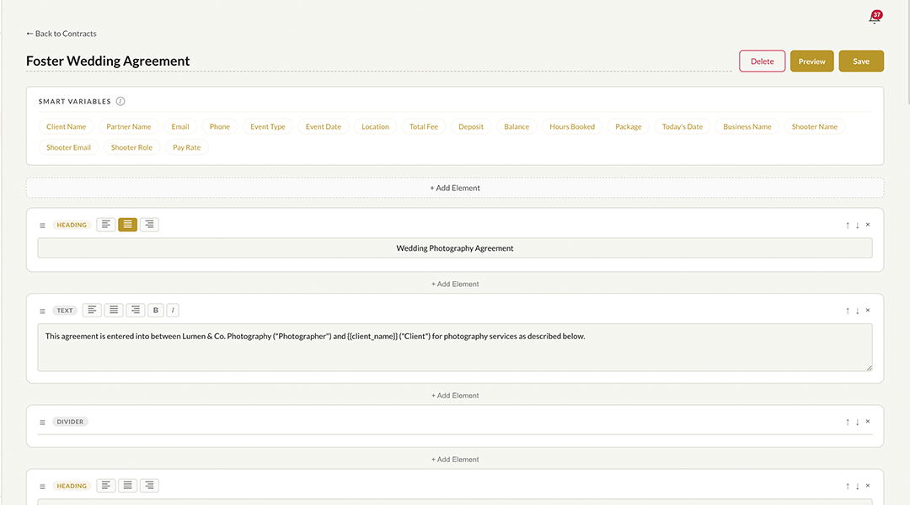This screenshot has height=505, width=910.
Task: Insert the Client Name smart variable
Action: point(66,126)
